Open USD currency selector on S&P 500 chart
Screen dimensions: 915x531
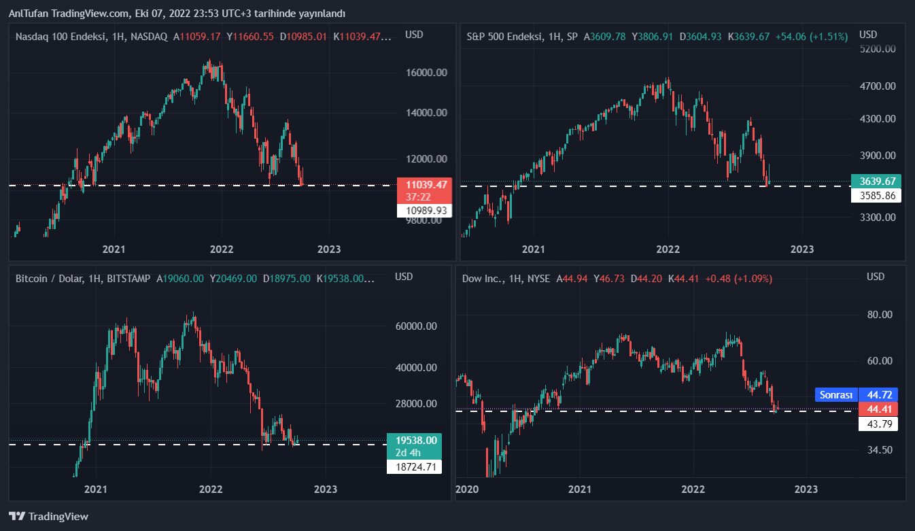(868, 35)
